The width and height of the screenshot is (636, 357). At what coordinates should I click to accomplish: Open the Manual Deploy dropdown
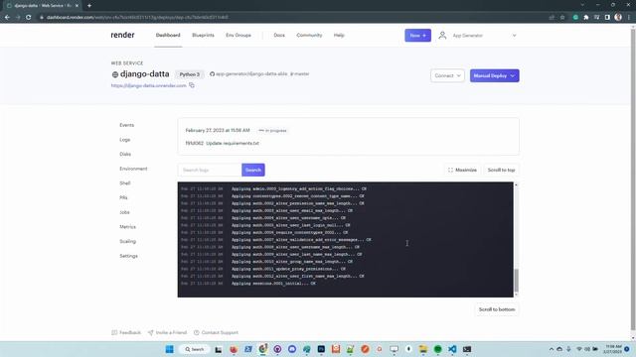pos(495,75)
